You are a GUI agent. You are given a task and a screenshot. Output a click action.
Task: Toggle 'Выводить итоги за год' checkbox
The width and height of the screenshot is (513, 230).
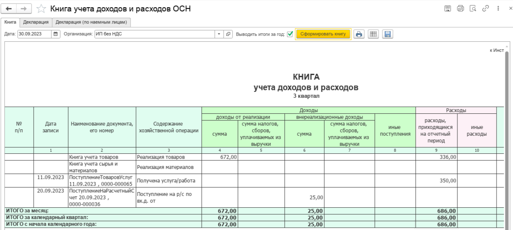pyautogui.click(x=290, y=35)
